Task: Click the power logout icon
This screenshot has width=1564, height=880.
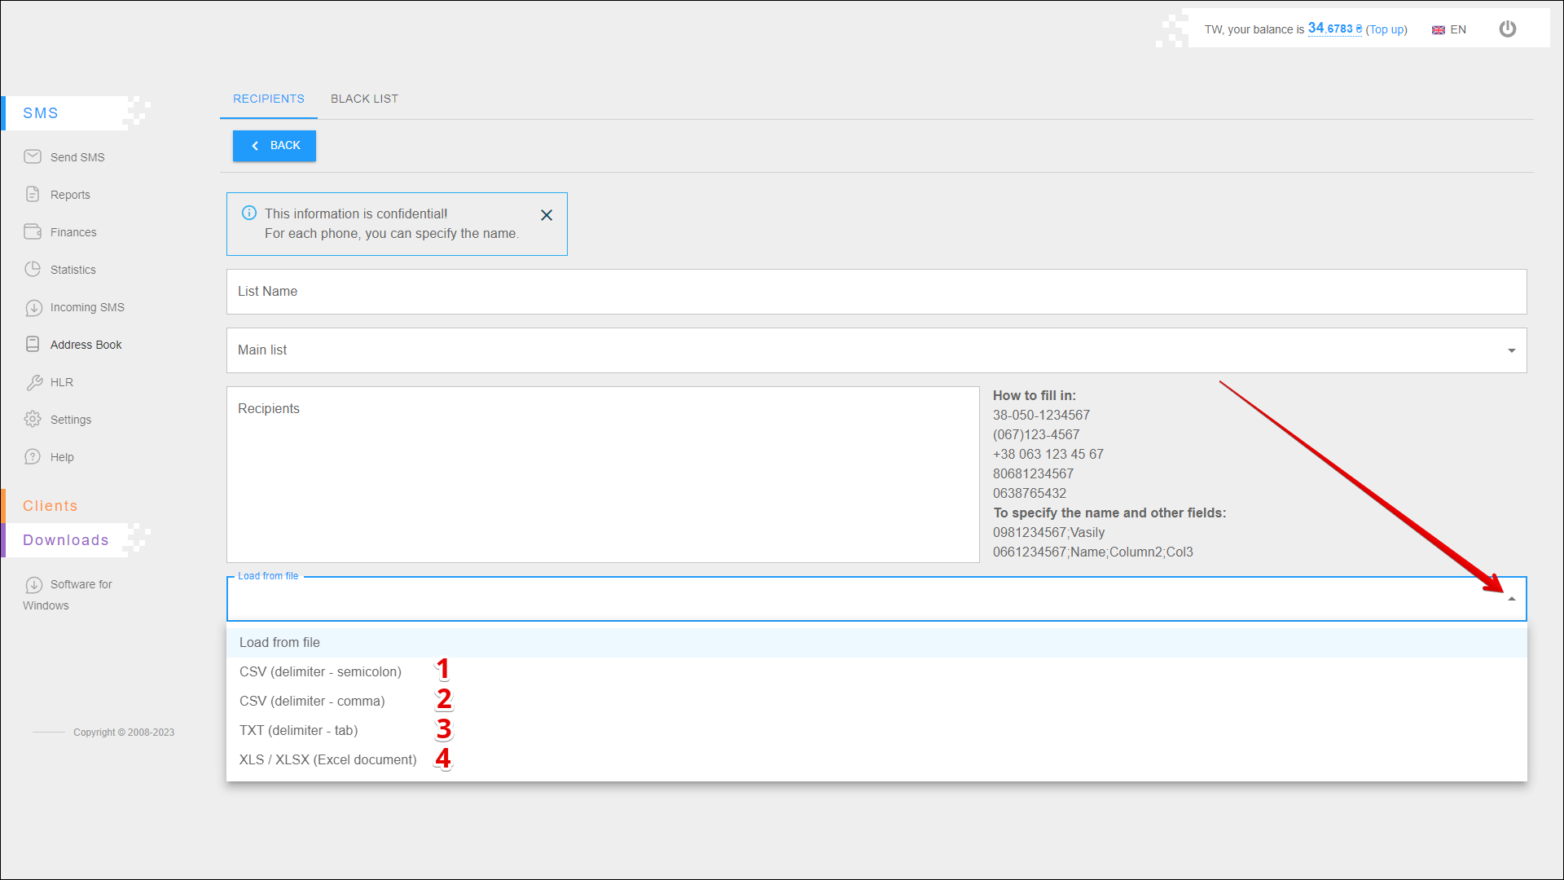Action: (1507, 29)
